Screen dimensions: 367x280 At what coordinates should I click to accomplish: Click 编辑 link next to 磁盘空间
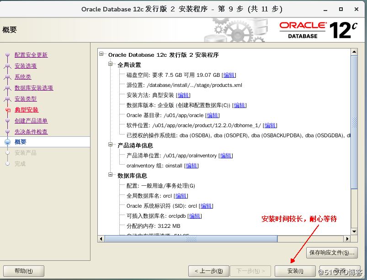[x=229, y=75]
